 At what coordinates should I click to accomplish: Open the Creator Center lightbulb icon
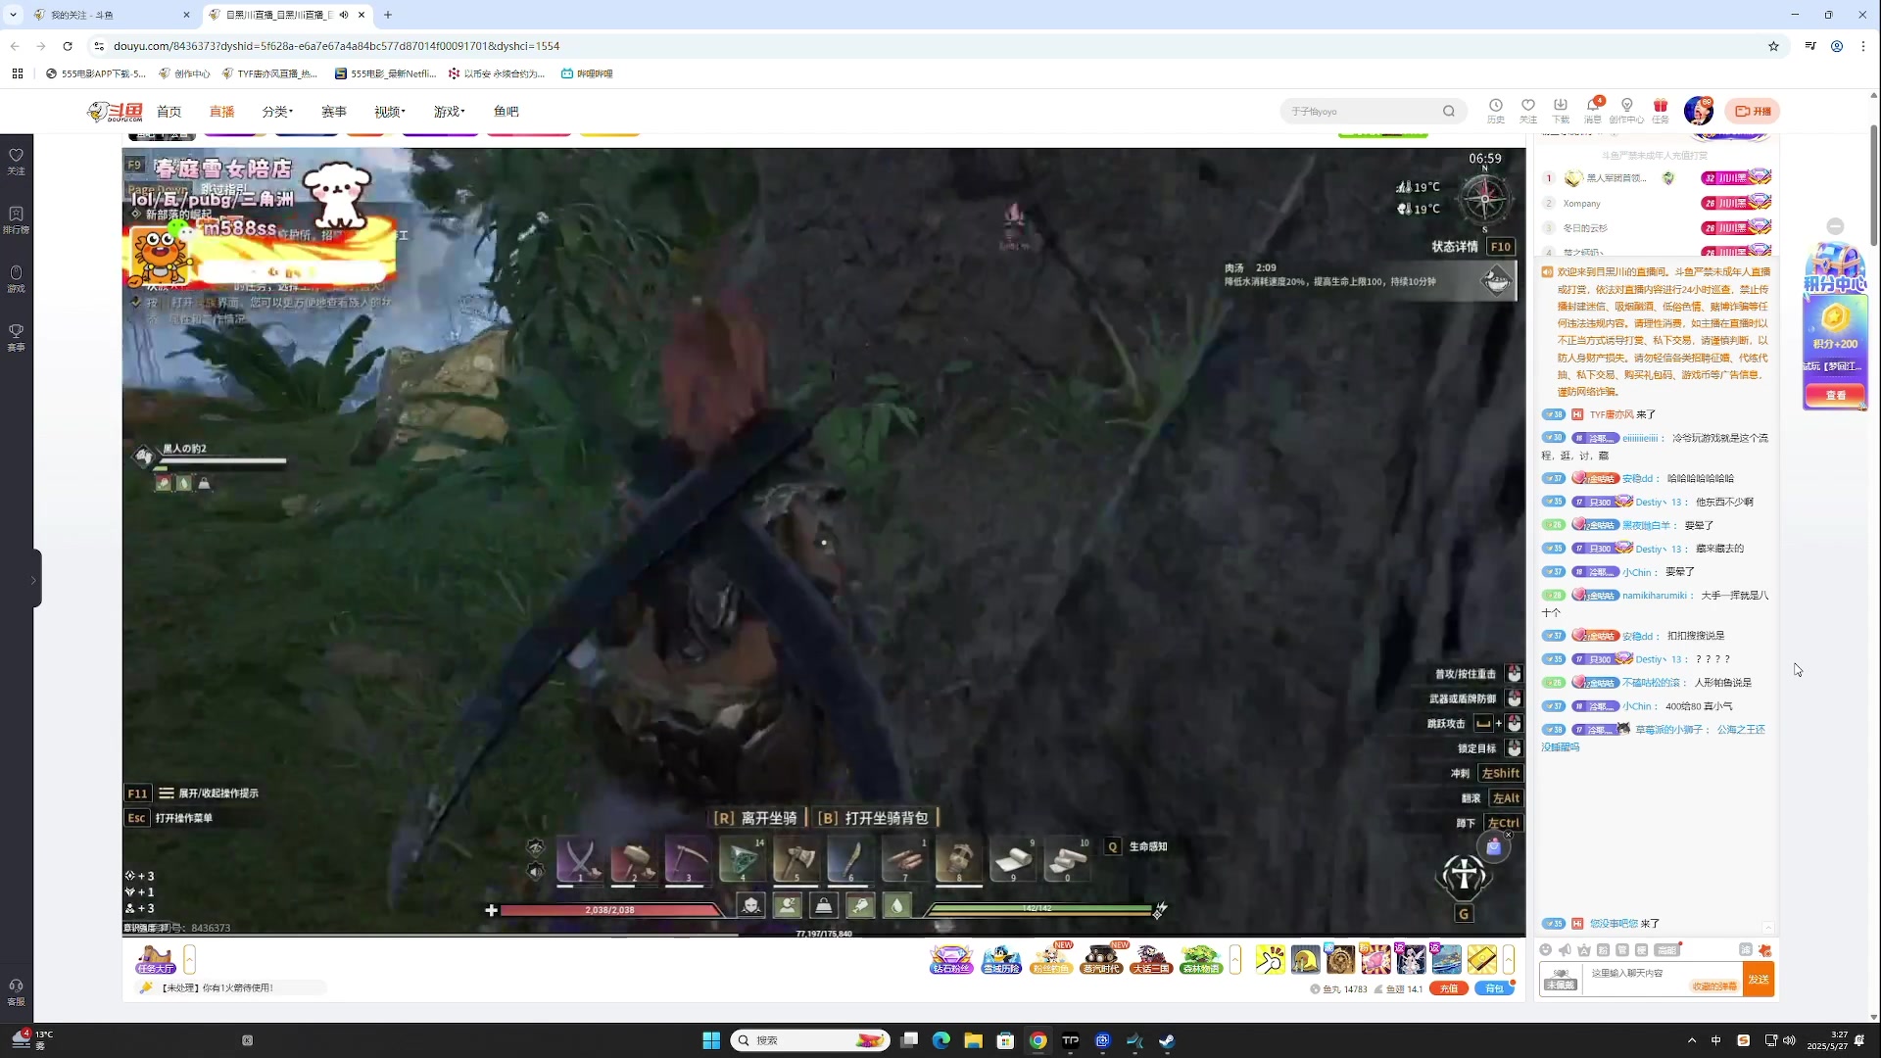[x=1626, y=110]
